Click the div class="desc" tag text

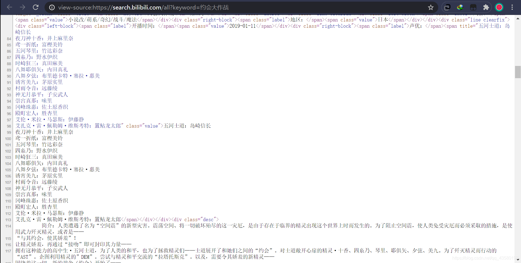tap(195, 219)
